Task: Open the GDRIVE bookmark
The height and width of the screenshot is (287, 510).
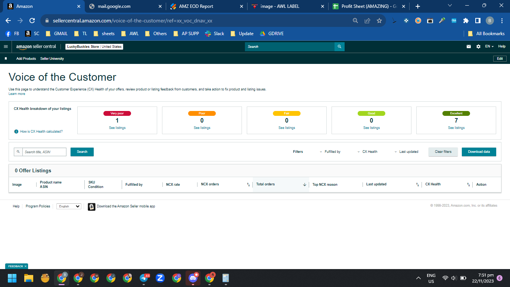Action: click(271, 33)
